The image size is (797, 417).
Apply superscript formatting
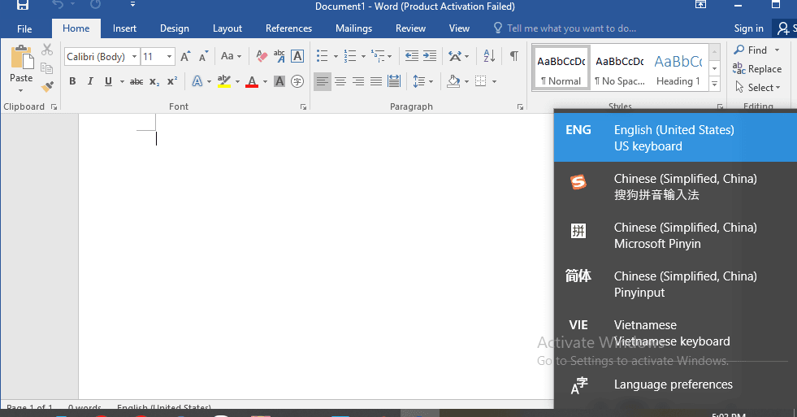click(172, 80)
